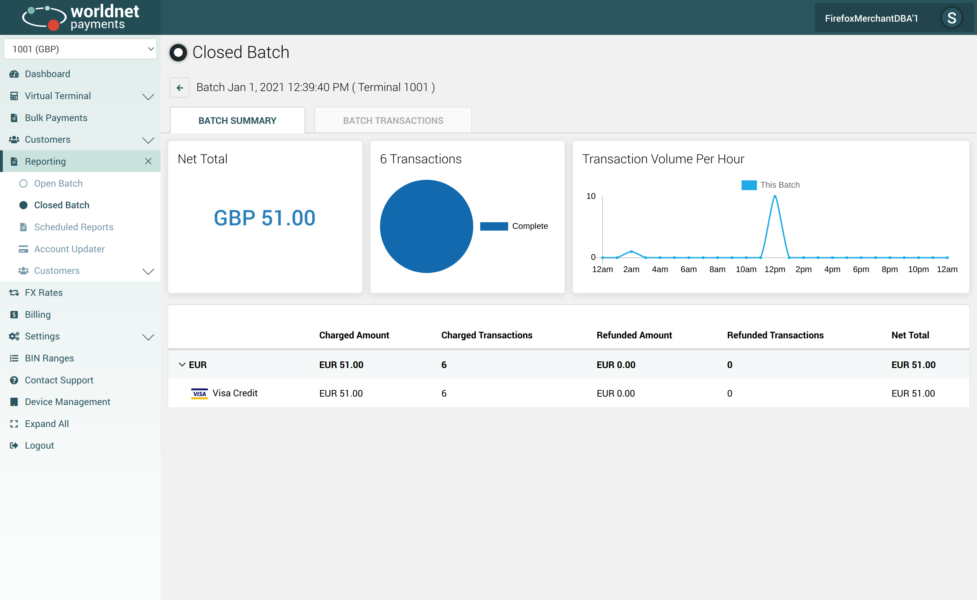Click the Billing dollar icon
This screenshot has width=977, height=600.
pos(14,315)
